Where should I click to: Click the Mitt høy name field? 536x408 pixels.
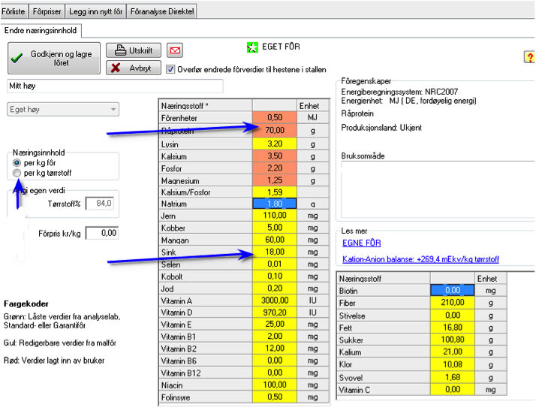[x=115, y=86]
